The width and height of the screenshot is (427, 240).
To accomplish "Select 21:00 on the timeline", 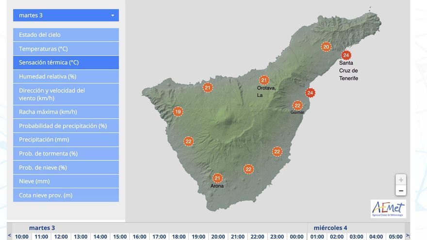I will point(238,237).
